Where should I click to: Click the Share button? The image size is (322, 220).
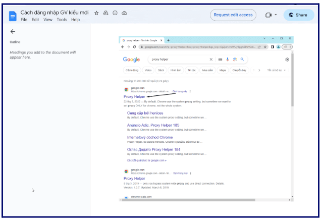click(299, 15)
